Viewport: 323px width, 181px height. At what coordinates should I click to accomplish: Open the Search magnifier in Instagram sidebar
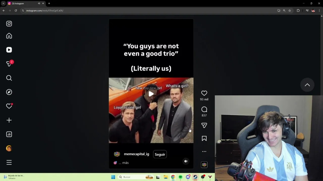tap(9, 78)
